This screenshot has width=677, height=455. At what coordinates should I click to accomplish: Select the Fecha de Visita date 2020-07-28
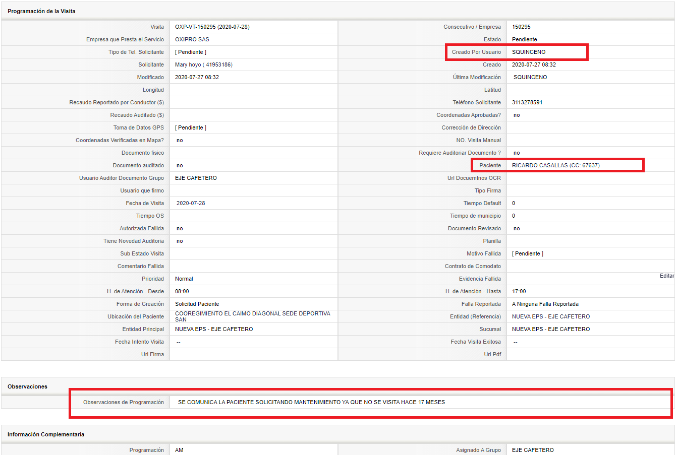point(191,203)
